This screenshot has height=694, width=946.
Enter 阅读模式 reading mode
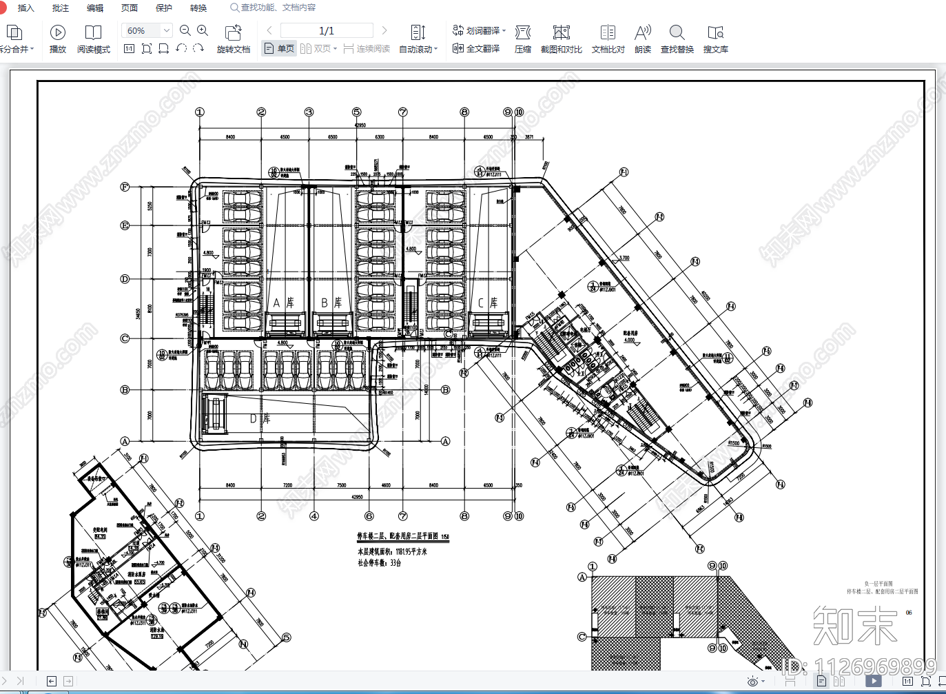93,39
